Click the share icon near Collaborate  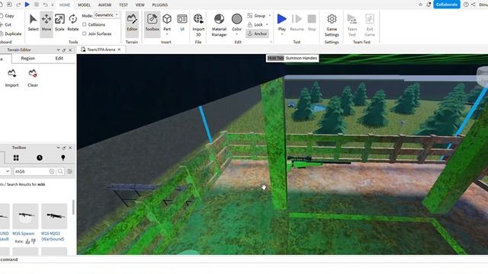(474, 5)
